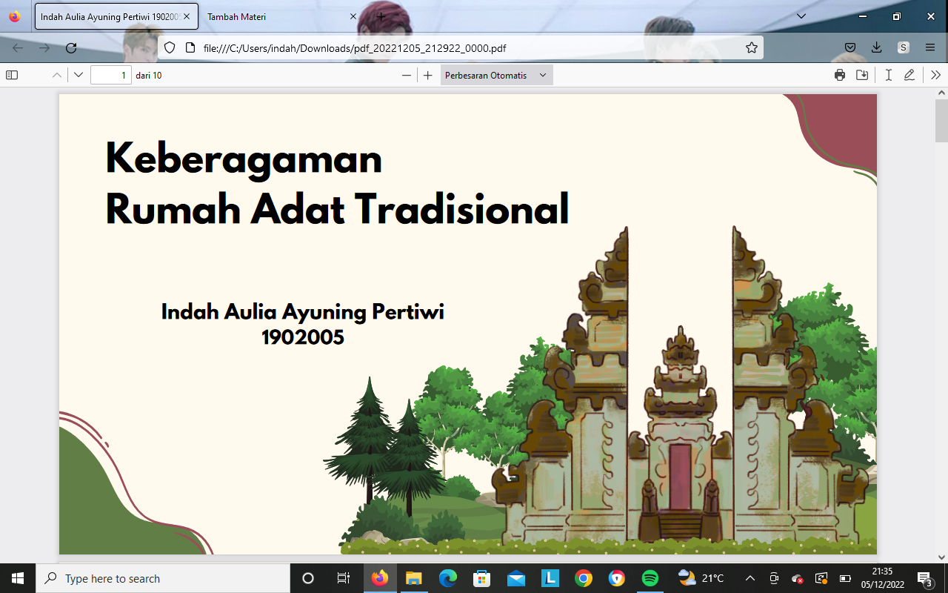948x593 pixels.
Task: Click the page number input field
Action: 110,75
